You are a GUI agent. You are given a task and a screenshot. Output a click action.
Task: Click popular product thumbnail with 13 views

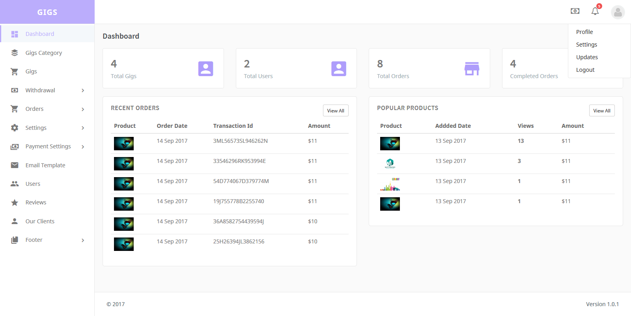[x=390, y=144]
